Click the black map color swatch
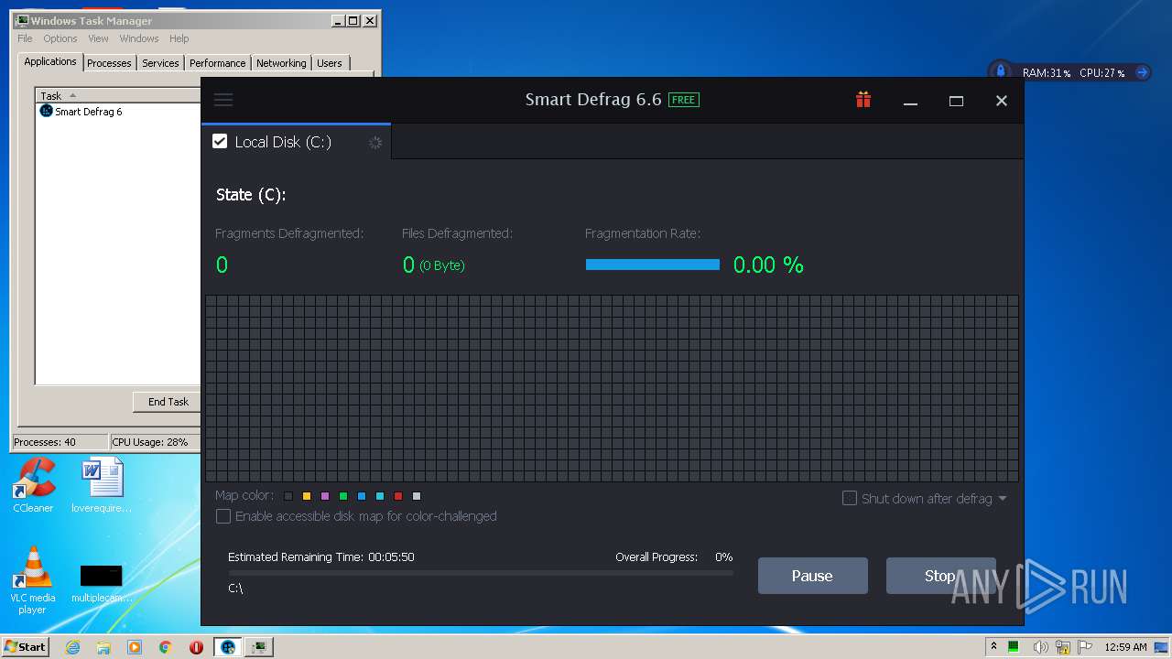1172x659 pixels. (288, 496)
